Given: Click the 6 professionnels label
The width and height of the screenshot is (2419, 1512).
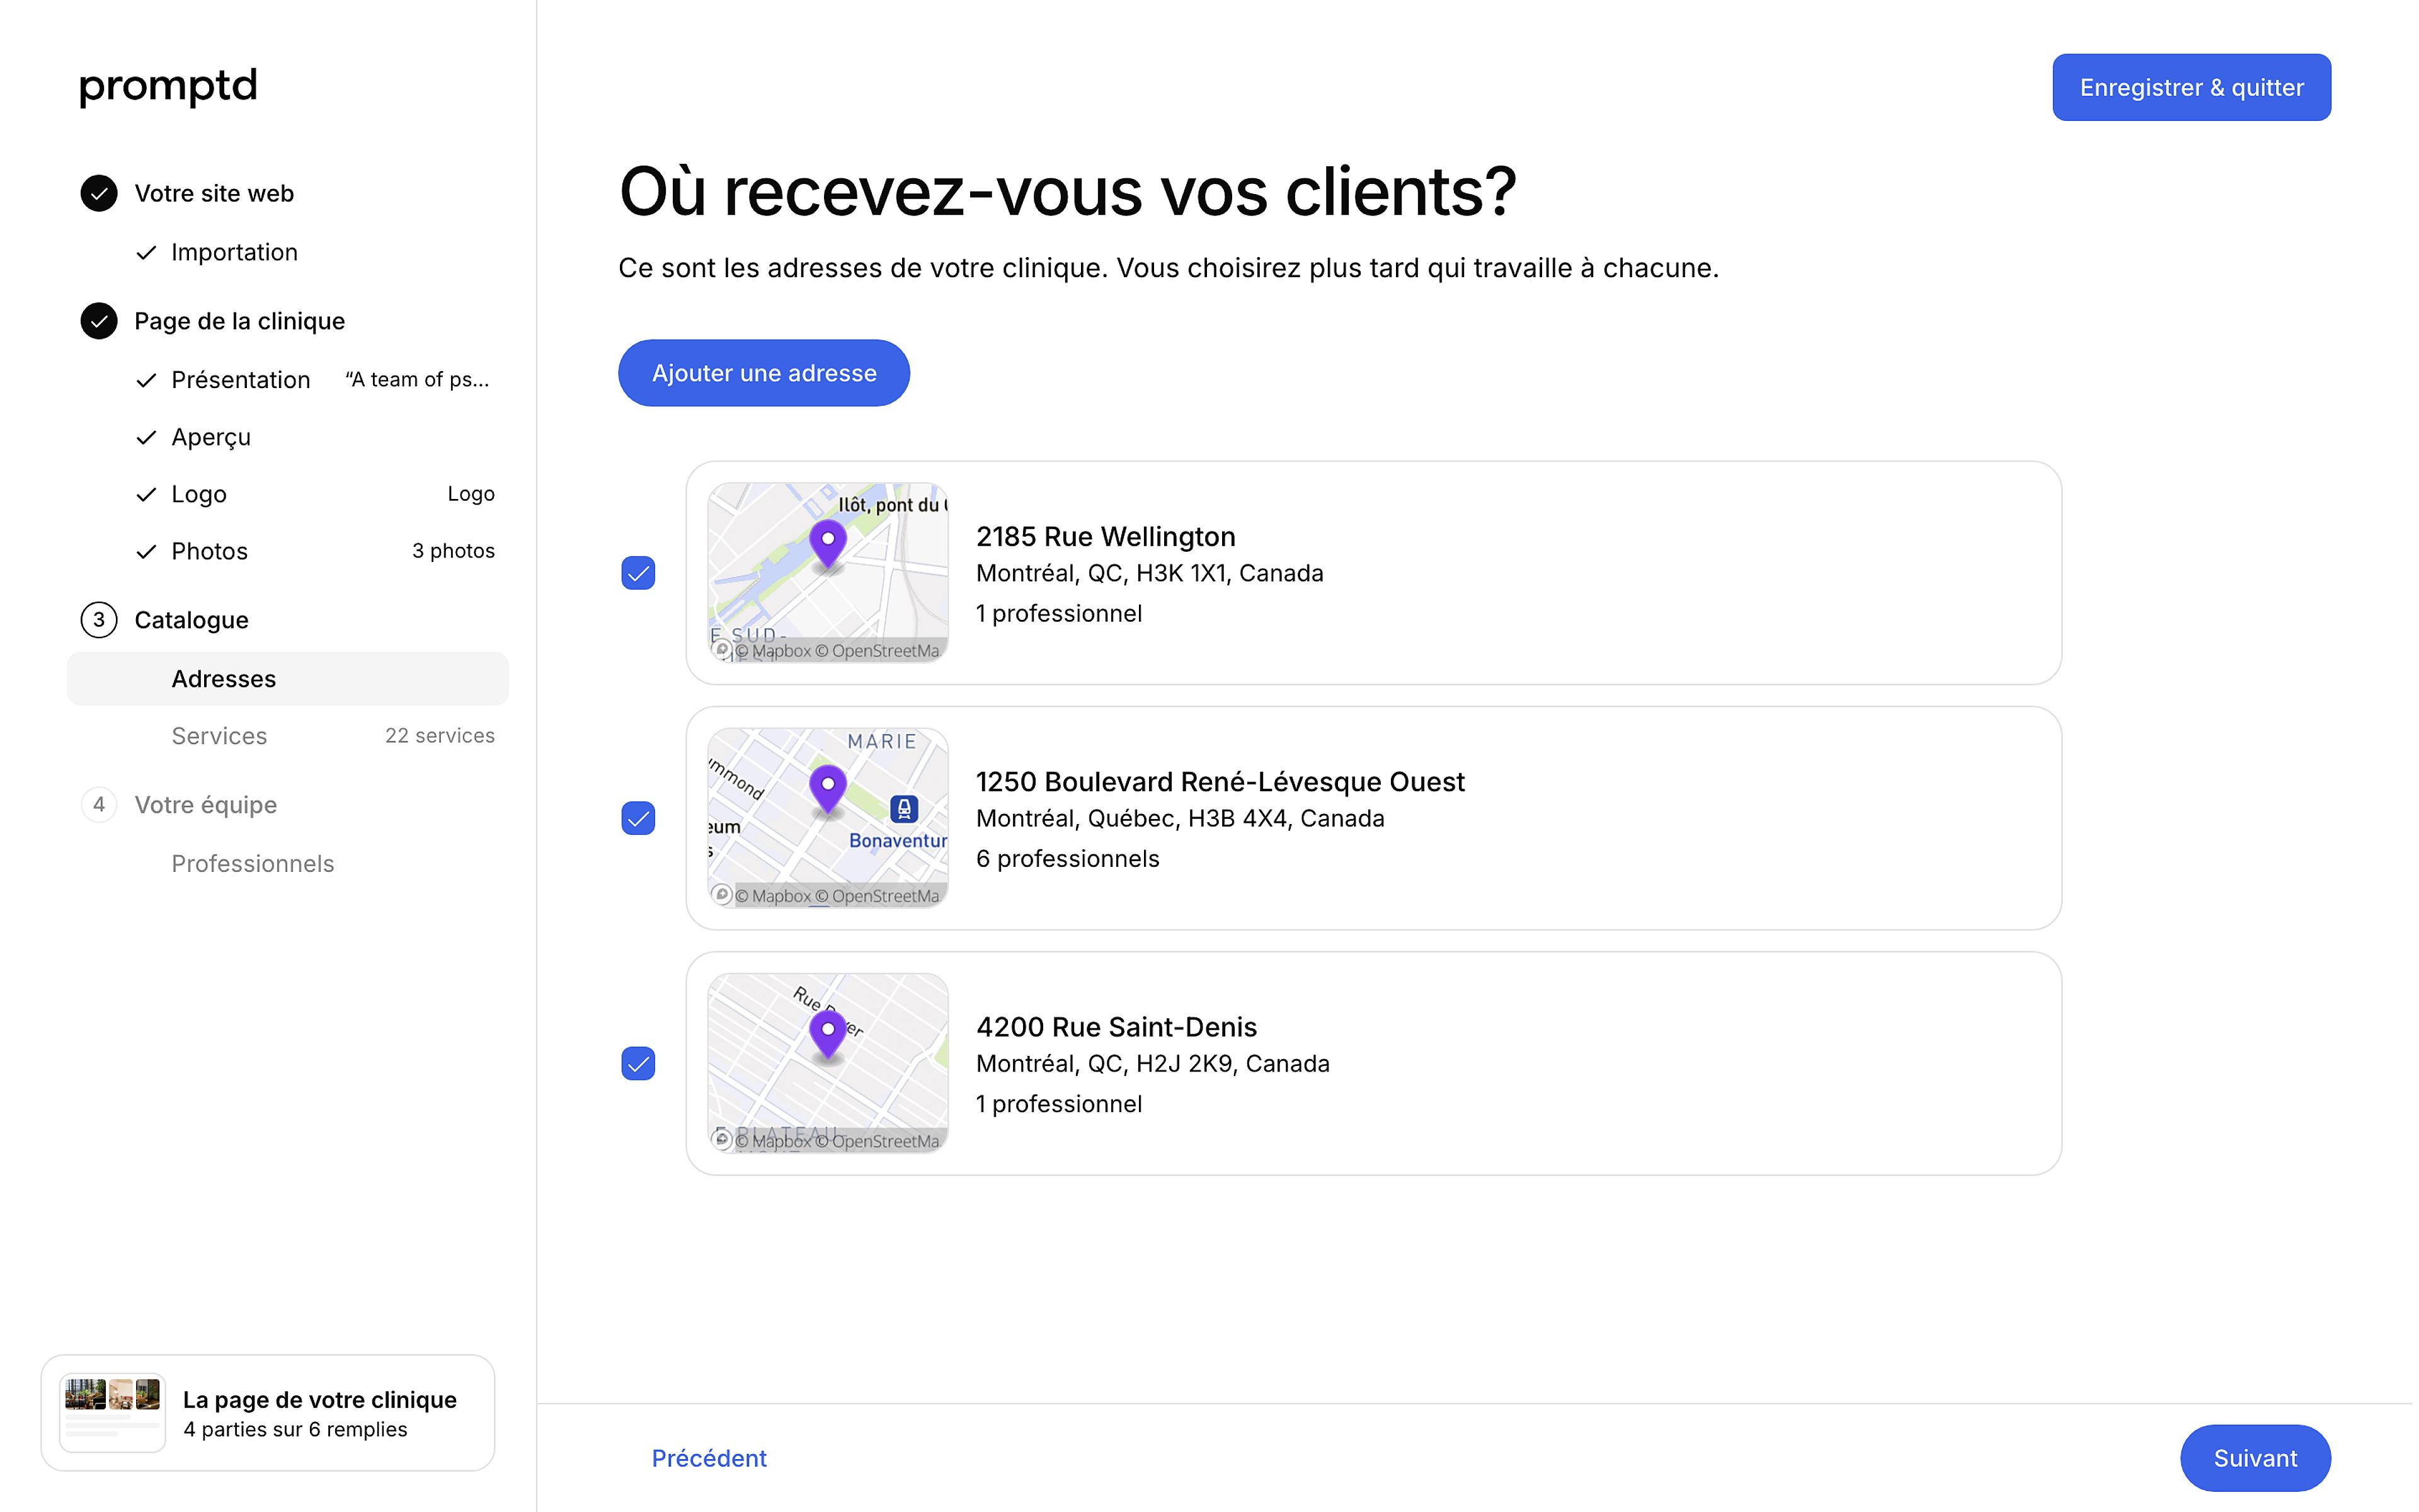Looking at the screenshot, I should pyautogui.click(x=1068, y=859).
